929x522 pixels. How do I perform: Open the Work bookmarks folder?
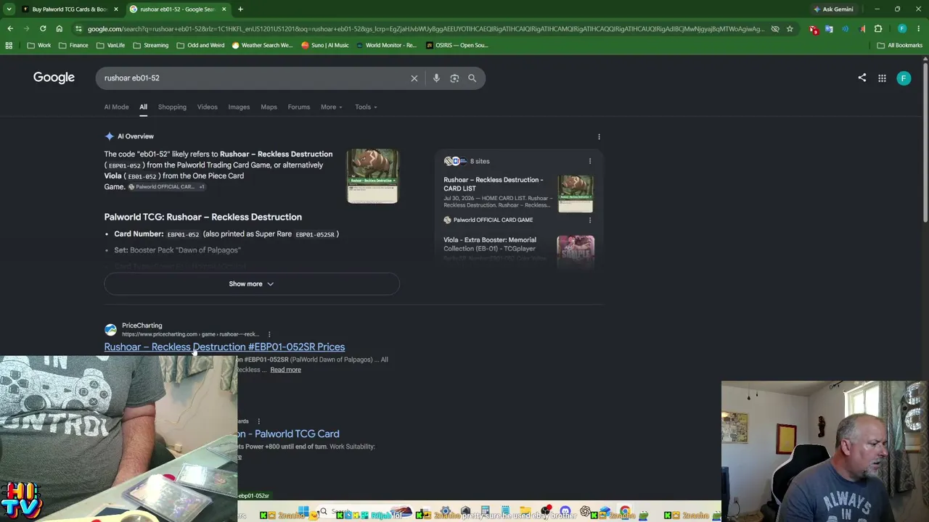click(39, 45)
